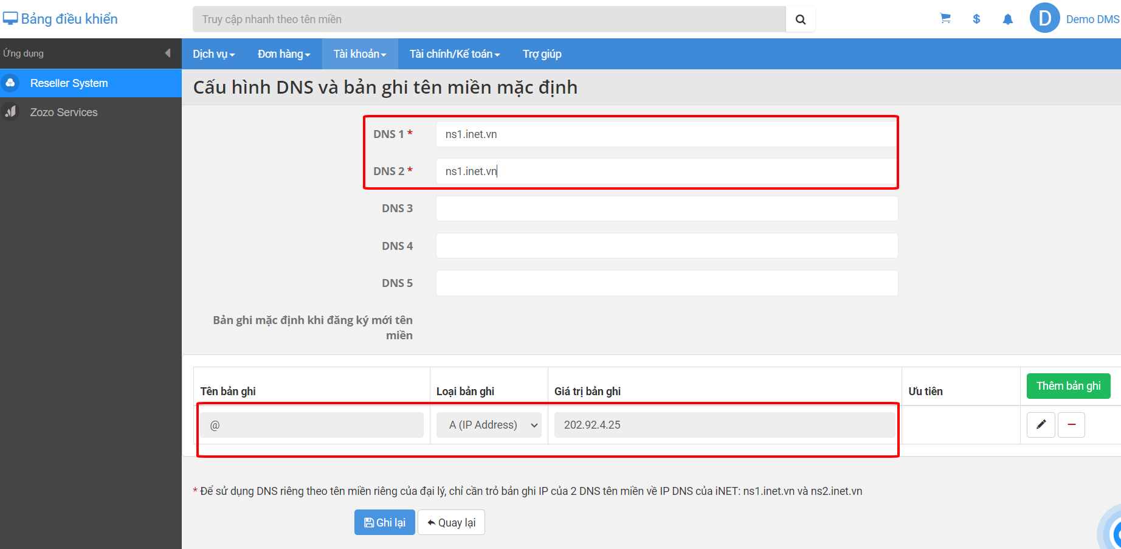Click the Demo DMS avatar circle
Image resolution: width=1121 pixels, height=549 pixels.
pyautogui.click(x=1045, y=18)
